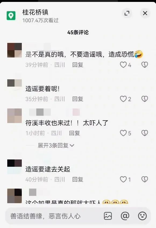Image resolution: width=156 pixels, height=228 pixels.
Task: Reply to the 35分钟前 comment
Action: [78, 99]
